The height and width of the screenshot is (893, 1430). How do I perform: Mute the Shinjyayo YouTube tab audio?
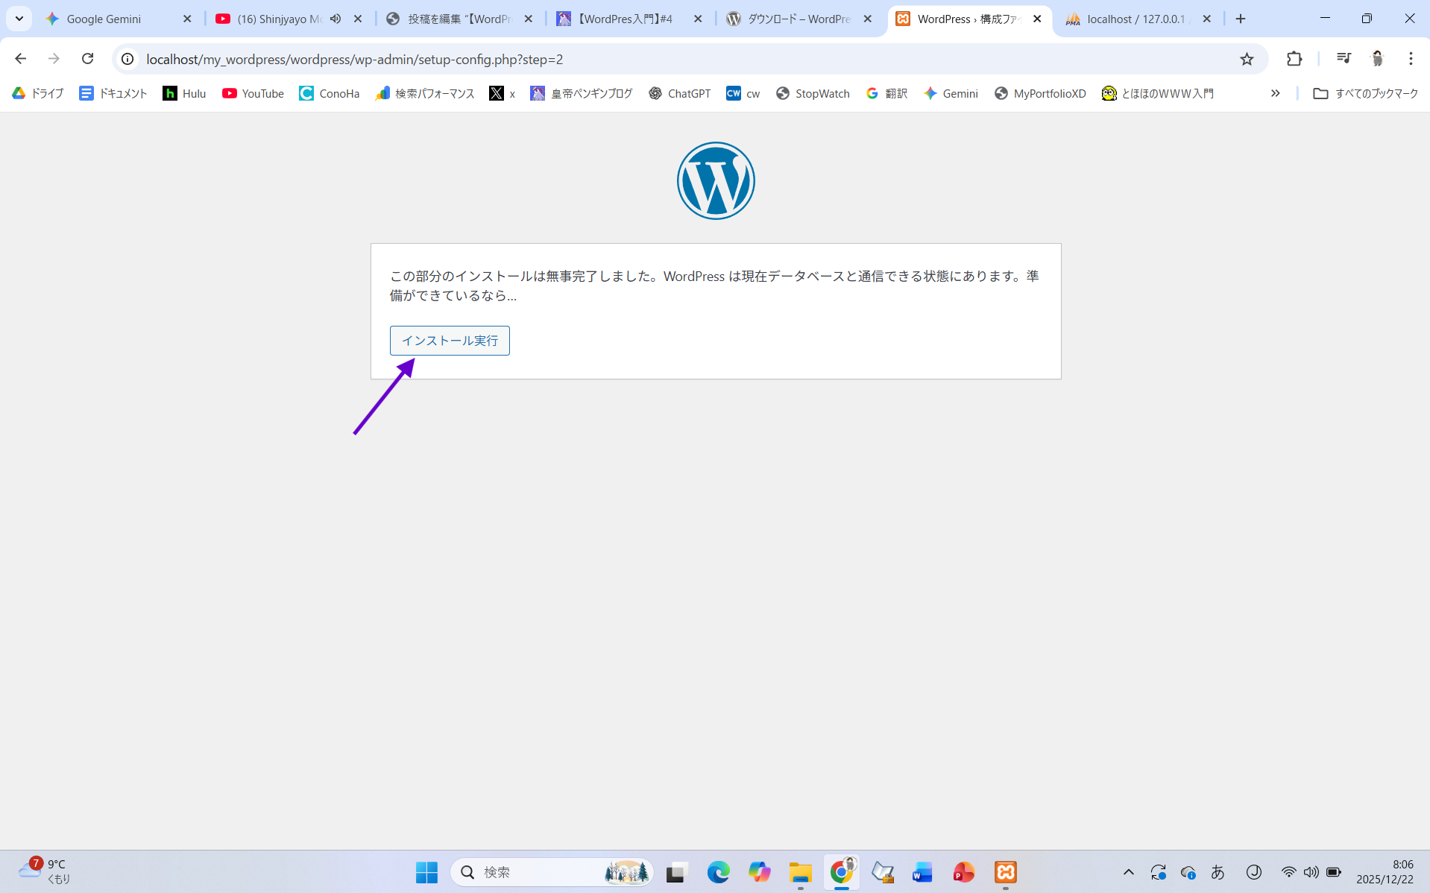pos(336,19)
